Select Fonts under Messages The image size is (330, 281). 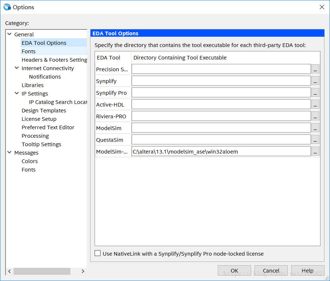[x=29, y=170]
